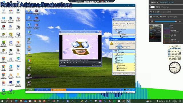Open the Winamp desktop icon

18,51
